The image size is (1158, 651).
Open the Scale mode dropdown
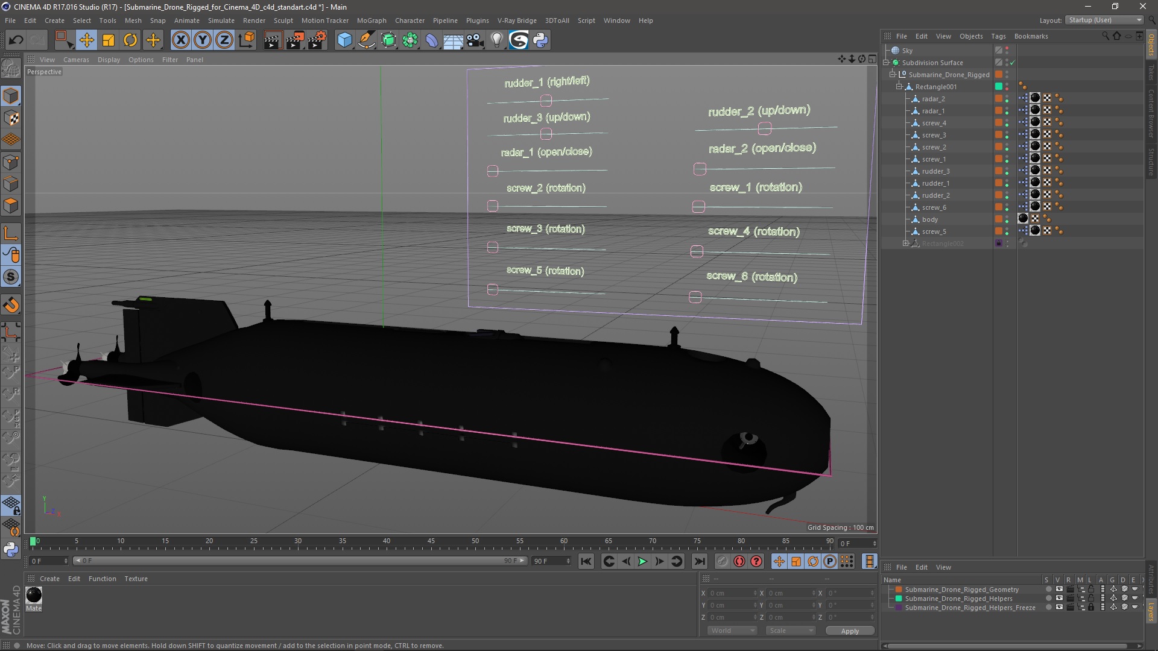click(790, 631)
